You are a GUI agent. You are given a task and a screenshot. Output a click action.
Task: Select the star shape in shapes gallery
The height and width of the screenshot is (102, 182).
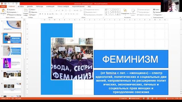pos(117,14)
